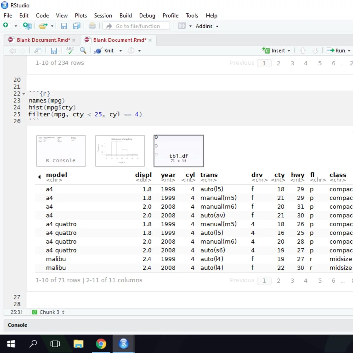Click the Go to file/function field

136,26
